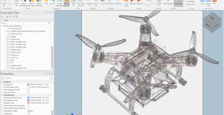Uncheck Show Navigation Cube checkbox

coord(28,89)
